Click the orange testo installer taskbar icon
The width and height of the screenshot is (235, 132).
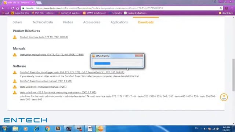[101, 129]
